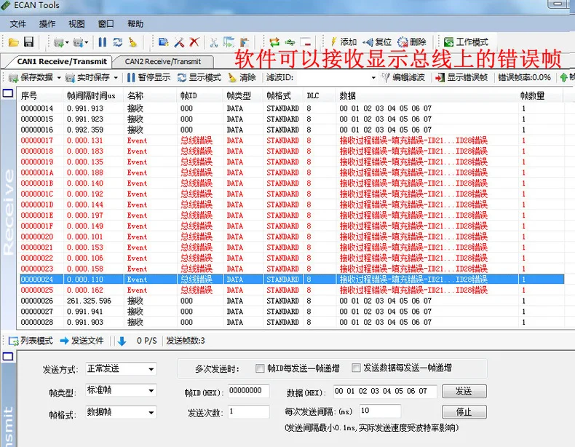
Task: Open the 视图 (View) menu
Action: [76, 24]
